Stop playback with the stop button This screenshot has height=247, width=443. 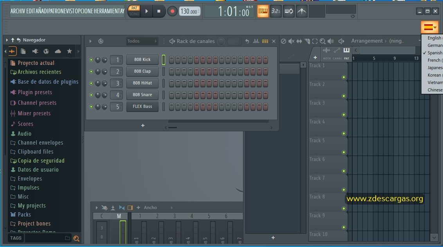pyautogui.click(x=159, y=11)
